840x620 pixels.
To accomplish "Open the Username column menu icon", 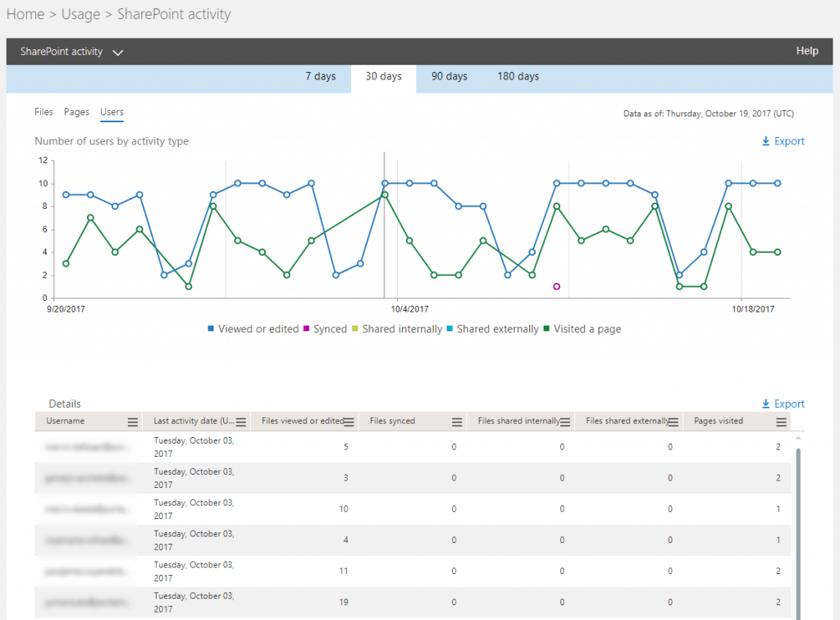I will tap(133, 422).
